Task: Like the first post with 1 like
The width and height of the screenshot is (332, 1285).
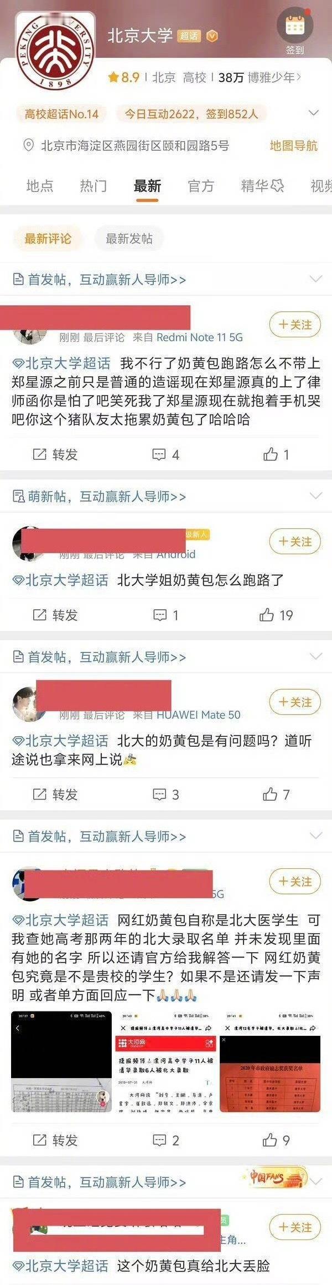Action: [x=276, y=455]
